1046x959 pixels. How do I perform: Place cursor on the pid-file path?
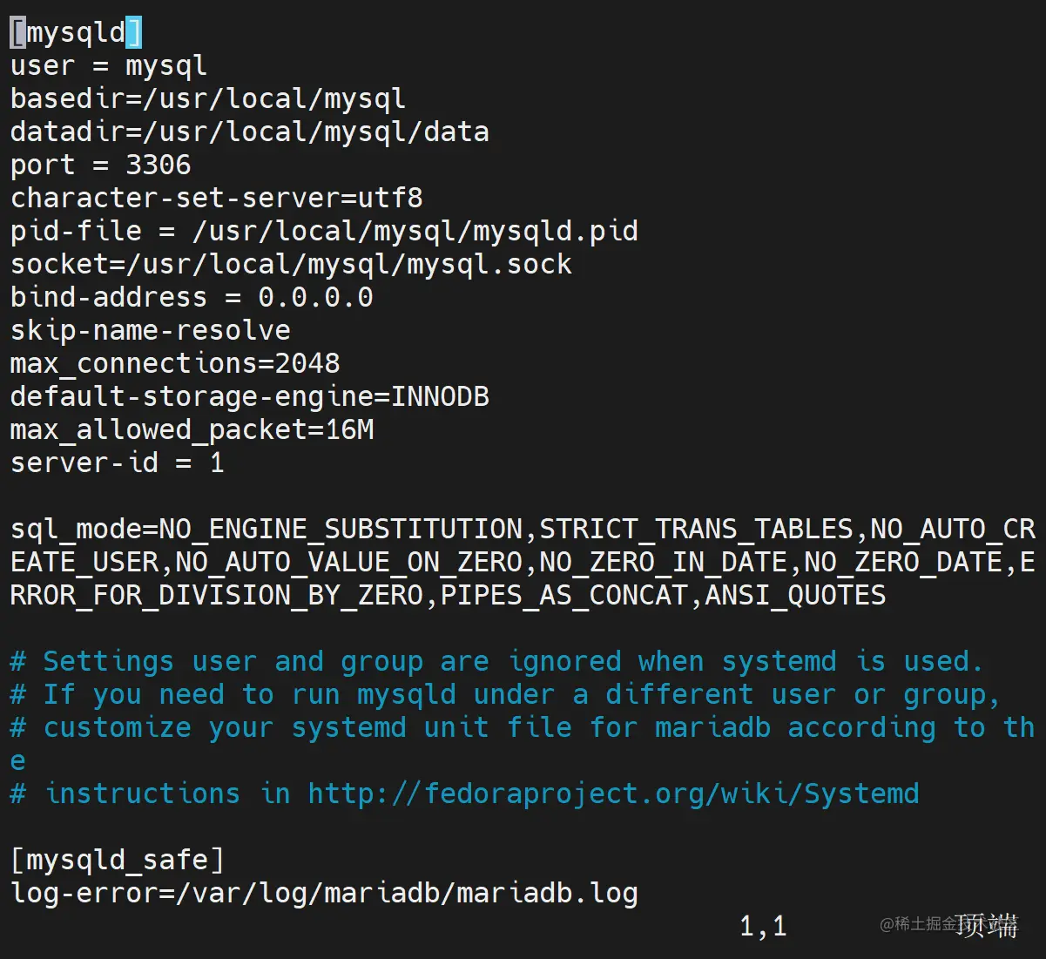click(x=415, y=232)
